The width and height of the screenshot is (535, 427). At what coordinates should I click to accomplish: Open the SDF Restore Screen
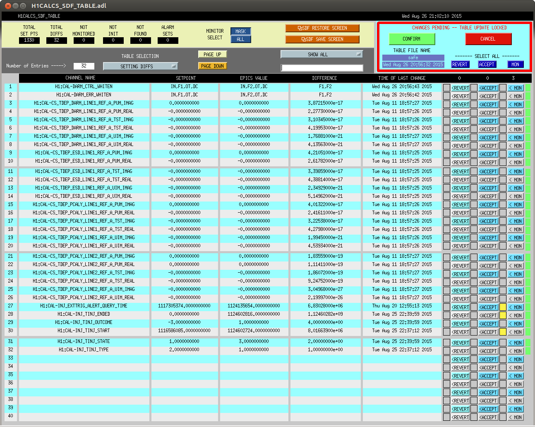[322, 28]
